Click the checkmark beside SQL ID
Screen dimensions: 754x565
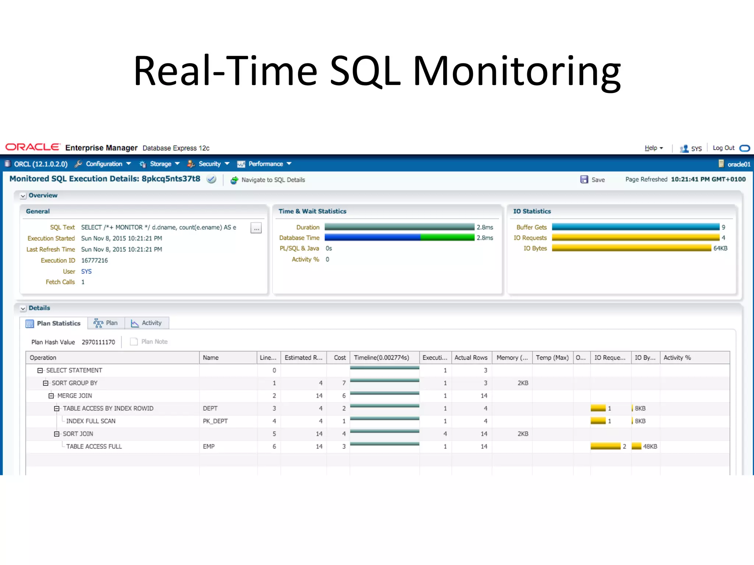tap(211, 180)
